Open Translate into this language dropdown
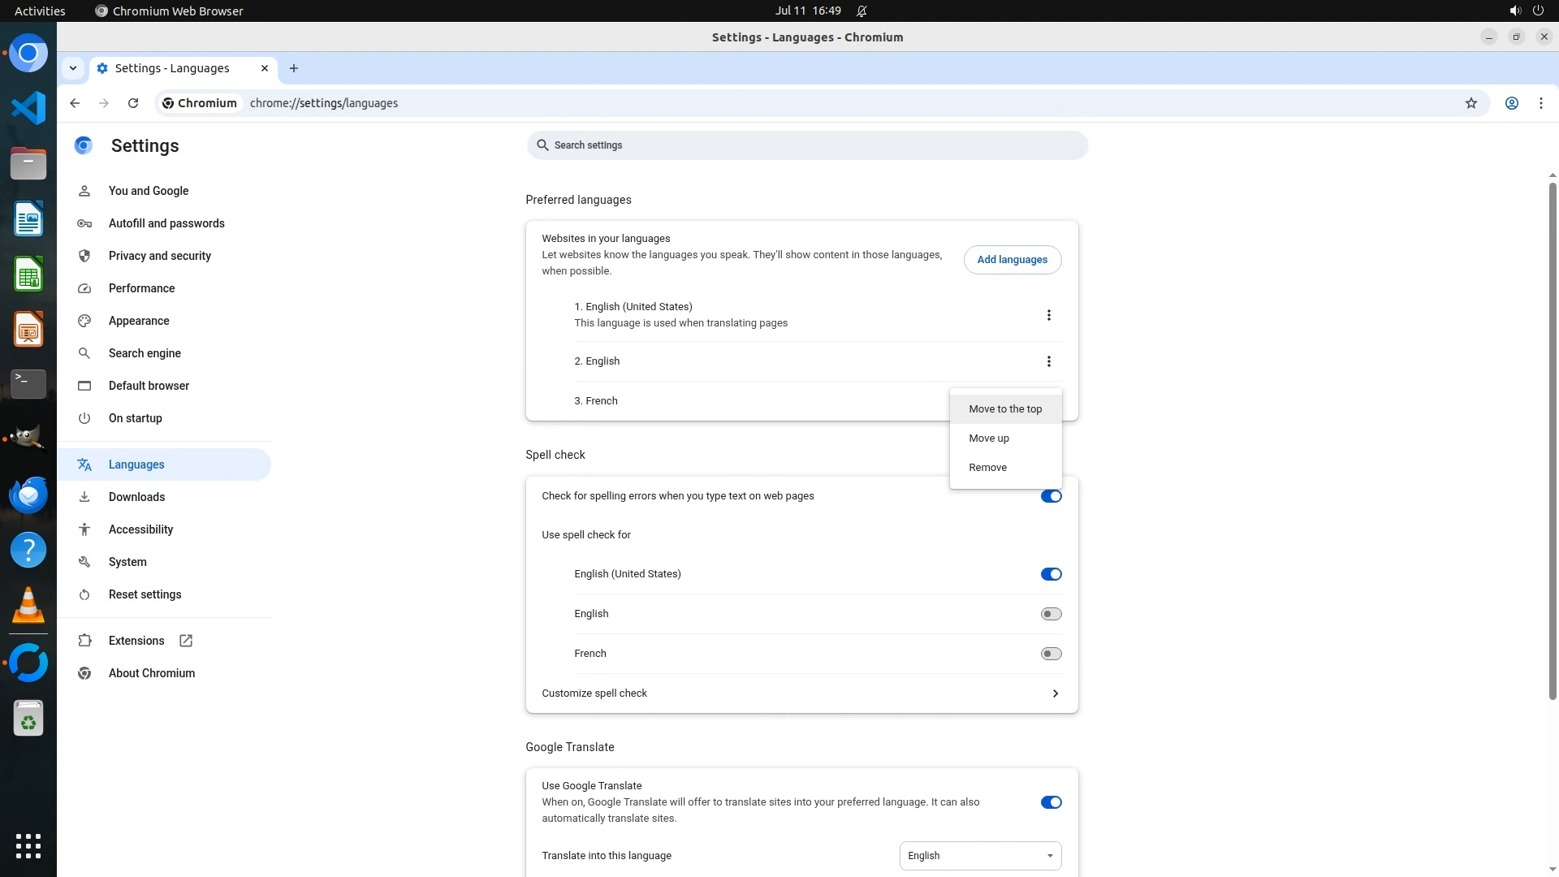 point(980,856)
